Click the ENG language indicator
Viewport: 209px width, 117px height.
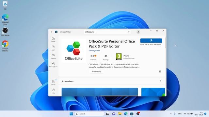180,114
